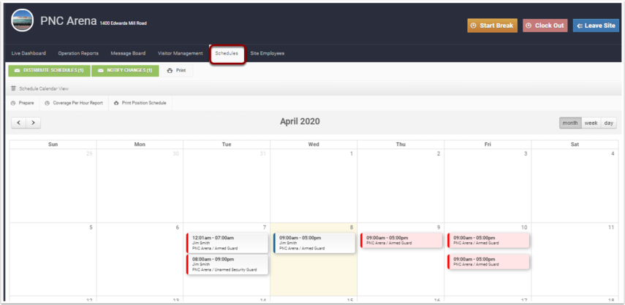The width and height of the screenshot is (625, 305).
Task: Open the open shift on Thursday April 9
Action: [401, 241]
